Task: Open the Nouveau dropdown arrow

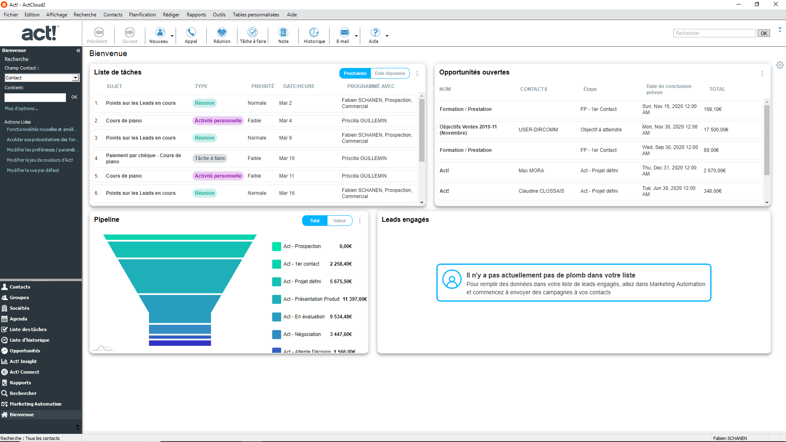Action: point(172,36)
